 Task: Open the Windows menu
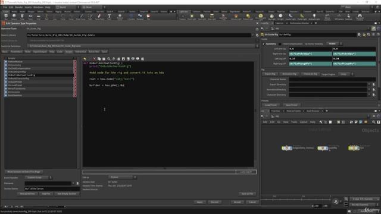(38, 7)
